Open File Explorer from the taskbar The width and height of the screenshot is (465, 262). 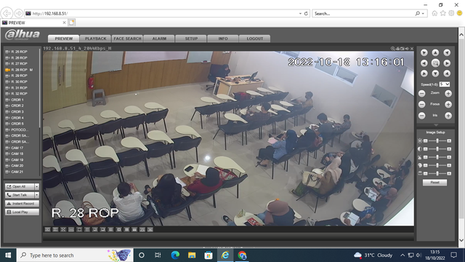click(x=192, y=255)
